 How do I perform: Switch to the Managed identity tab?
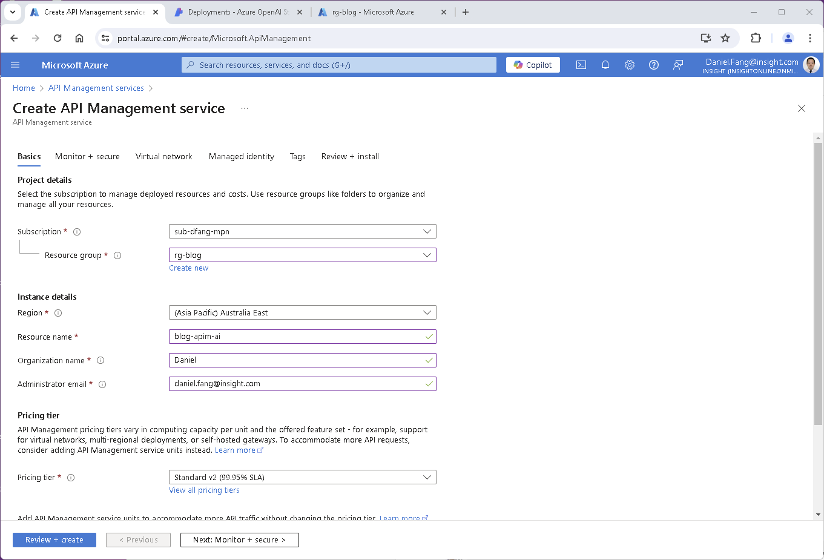[242, 156]
